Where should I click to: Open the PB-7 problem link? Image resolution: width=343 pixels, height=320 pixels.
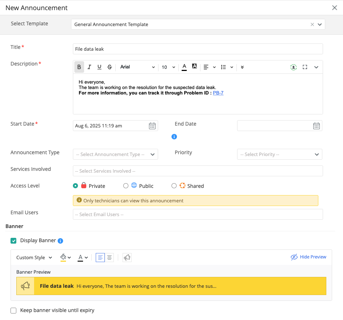pyautogui.click(x=218, y=93)
